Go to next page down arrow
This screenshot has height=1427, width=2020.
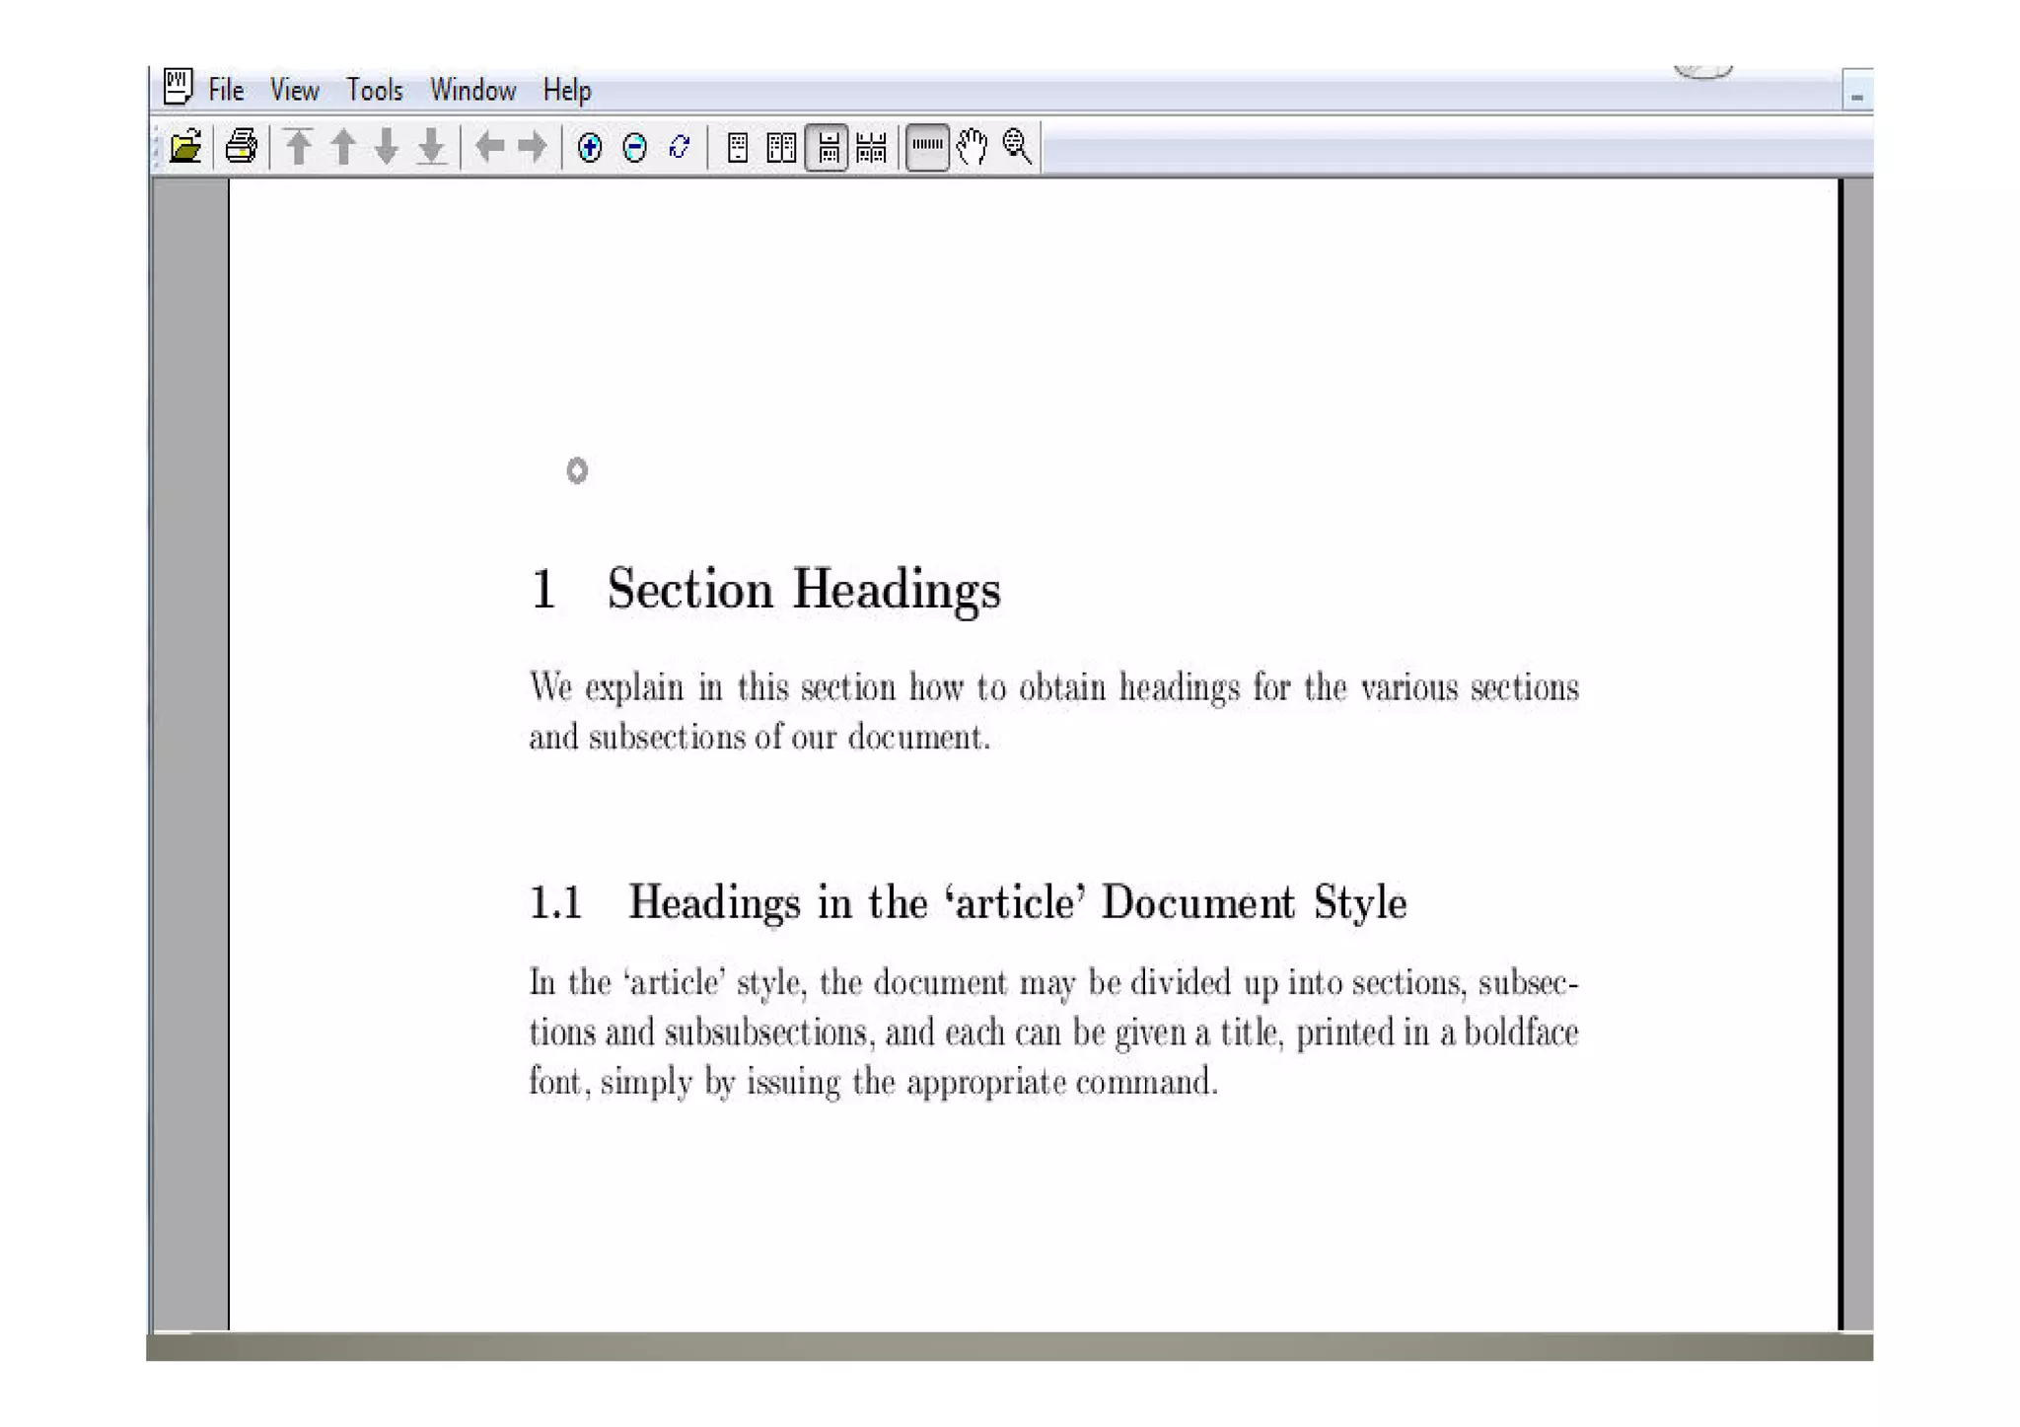[x=387, y=147]
